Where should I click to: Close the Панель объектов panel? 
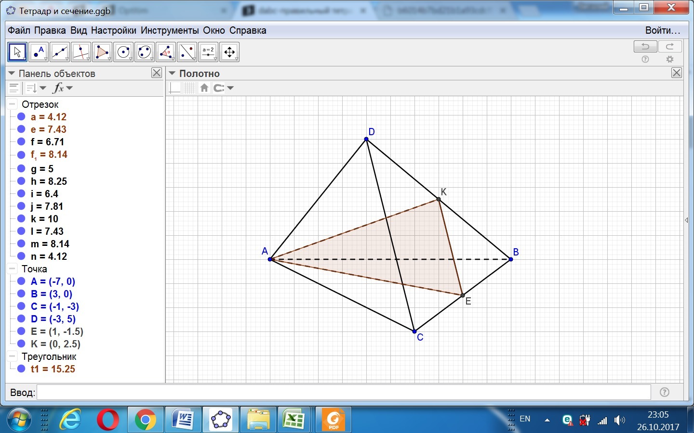[157, 73]
